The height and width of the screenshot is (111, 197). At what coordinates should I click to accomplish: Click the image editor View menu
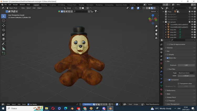coord(130,104)
